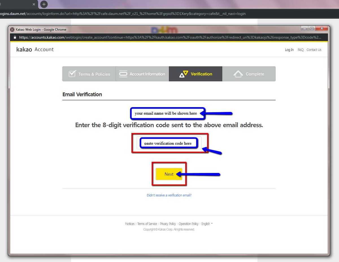Open the Privacy Policy footer link
The image size is (339, 262).
[x=168, y=224]
